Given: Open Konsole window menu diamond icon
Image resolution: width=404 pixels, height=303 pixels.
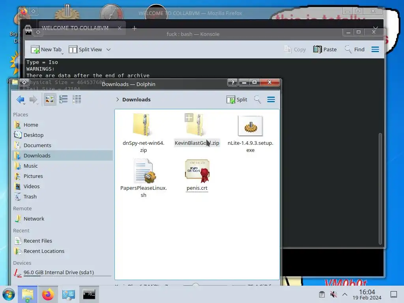Looking at the screenshot, I should tap(38, 32).
